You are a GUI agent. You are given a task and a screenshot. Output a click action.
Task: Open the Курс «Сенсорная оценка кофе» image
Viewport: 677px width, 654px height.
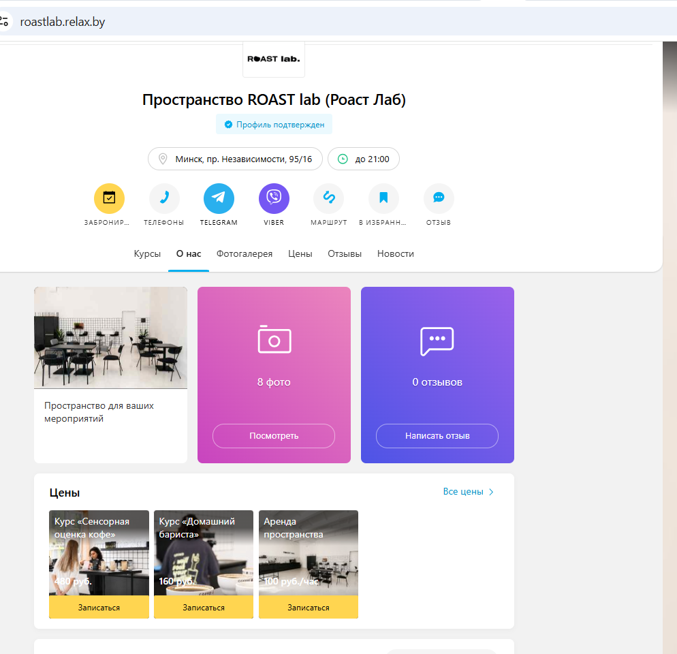(x=99, y=553)
